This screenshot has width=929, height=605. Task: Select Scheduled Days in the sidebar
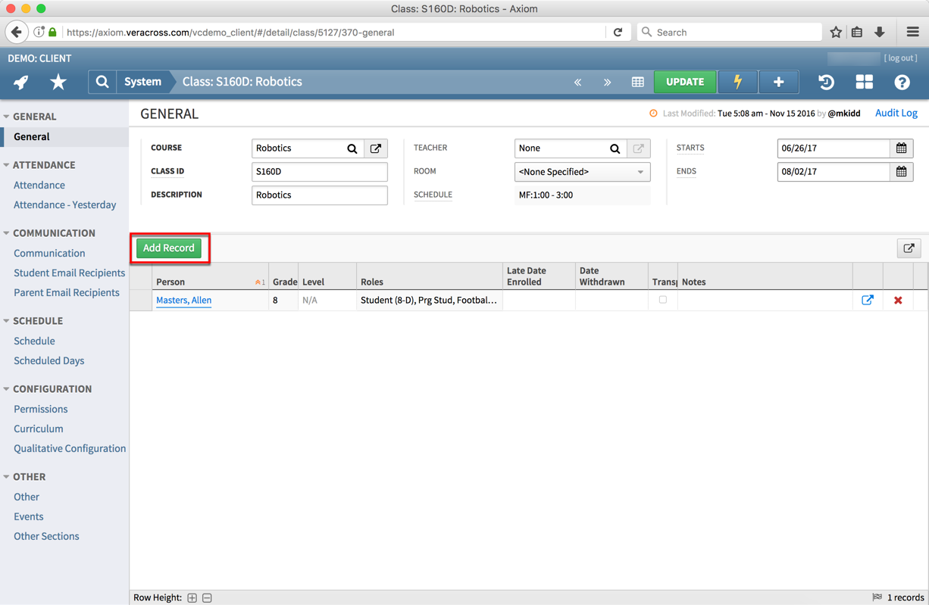point(48,360)
